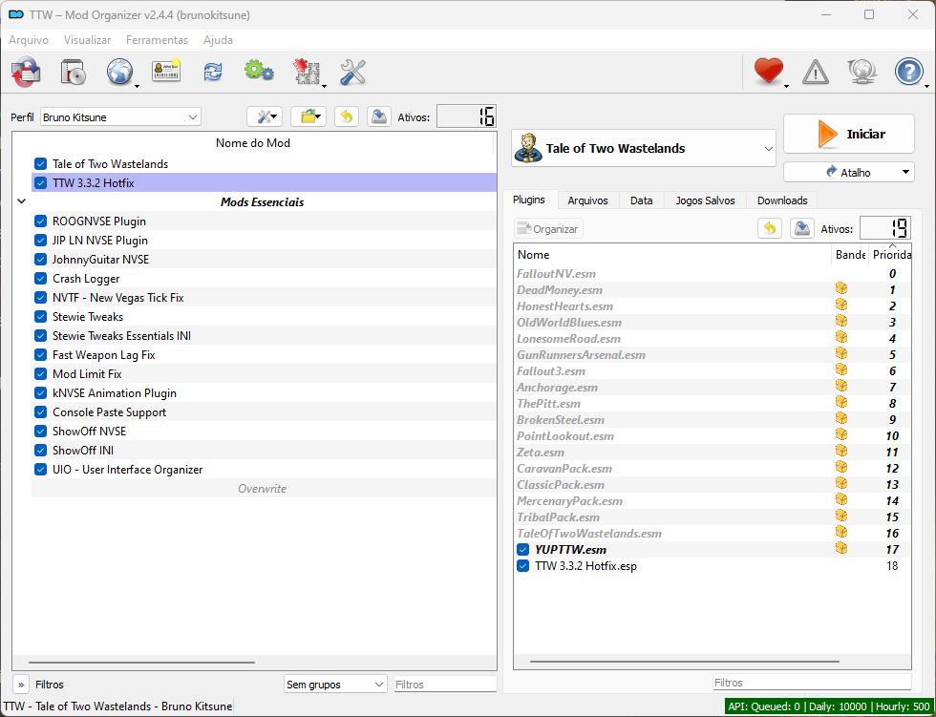936x717 pixels.
Task: Uncheck Tale of Two Wastelands mod
Action: pyautogui.click(x=40, y=164)
